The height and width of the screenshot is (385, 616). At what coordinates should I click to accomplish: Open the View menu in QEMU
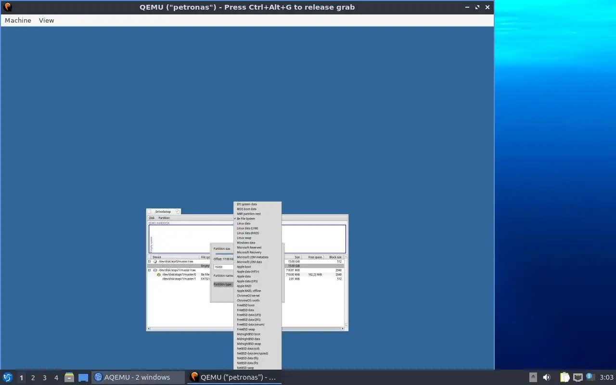(46, 20)
